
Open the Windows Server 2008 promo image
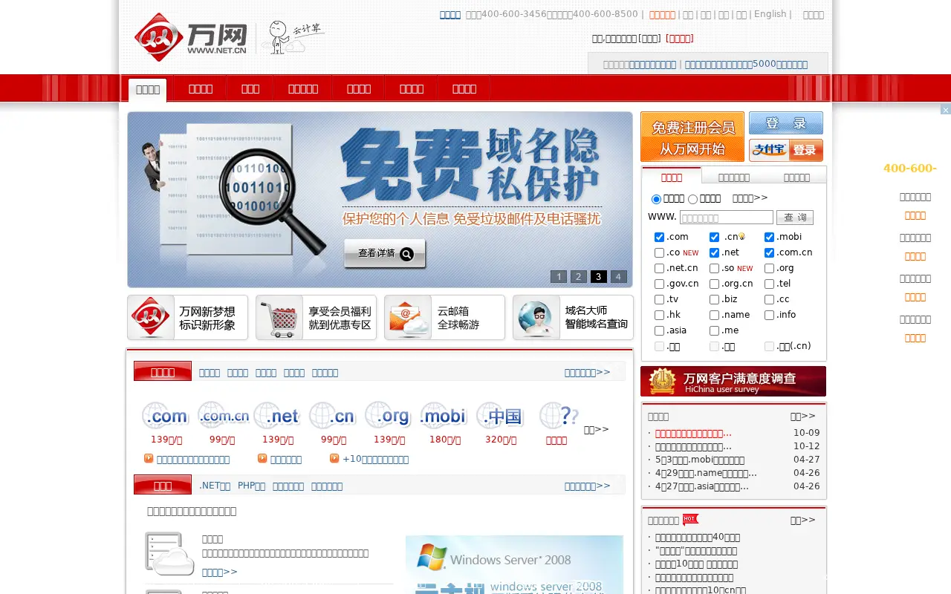point(514,564)
